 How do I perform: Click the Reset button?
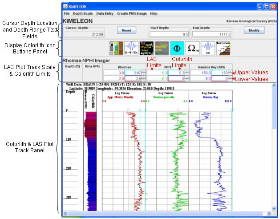pyautogui.click(x=126, y=30)
